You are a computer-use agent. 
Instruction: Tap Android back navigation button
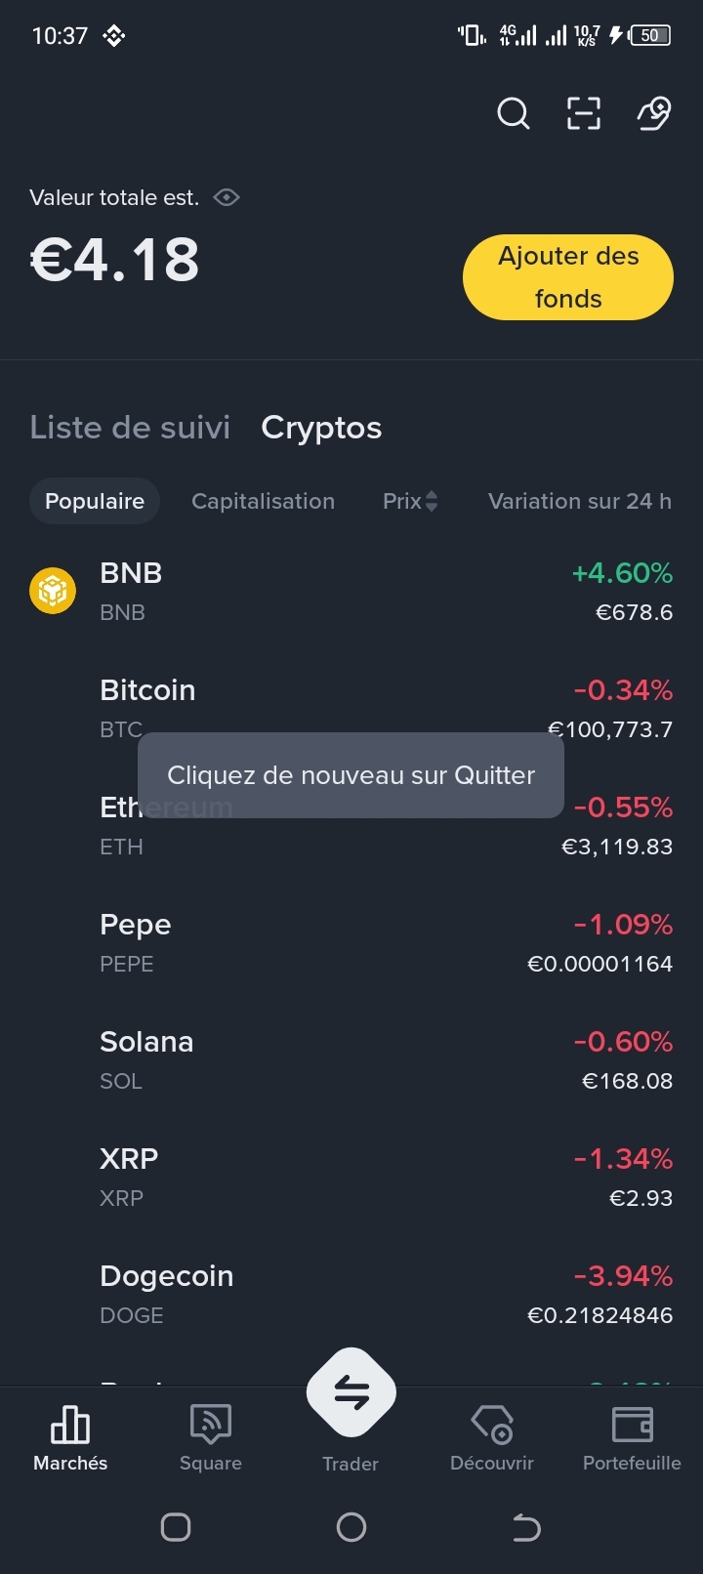(x=526, y=1527)
